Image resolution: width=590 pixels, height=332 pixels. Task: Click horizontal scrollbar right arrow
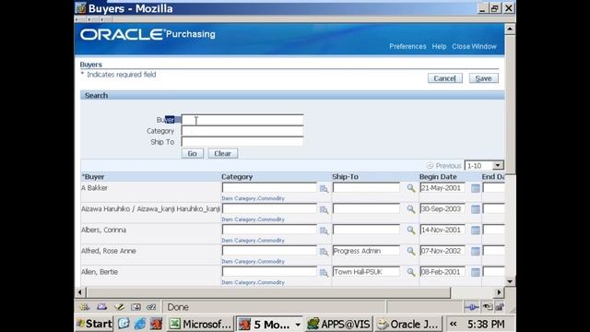coord(499,292)
